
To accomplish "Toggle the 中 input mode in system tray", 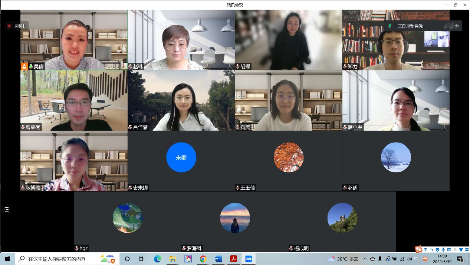I will pyautogui.click(x=416, y=259).
